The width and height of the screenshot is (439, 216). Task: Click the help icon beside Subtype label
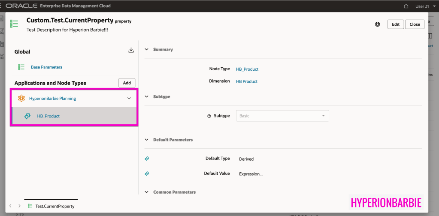point(209,116)
